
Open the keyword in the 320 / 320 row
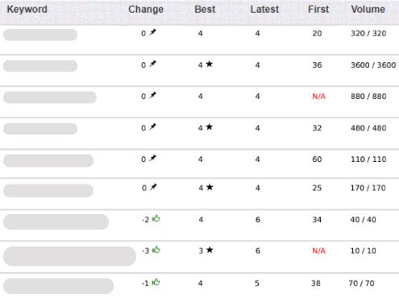pos(40,35)
